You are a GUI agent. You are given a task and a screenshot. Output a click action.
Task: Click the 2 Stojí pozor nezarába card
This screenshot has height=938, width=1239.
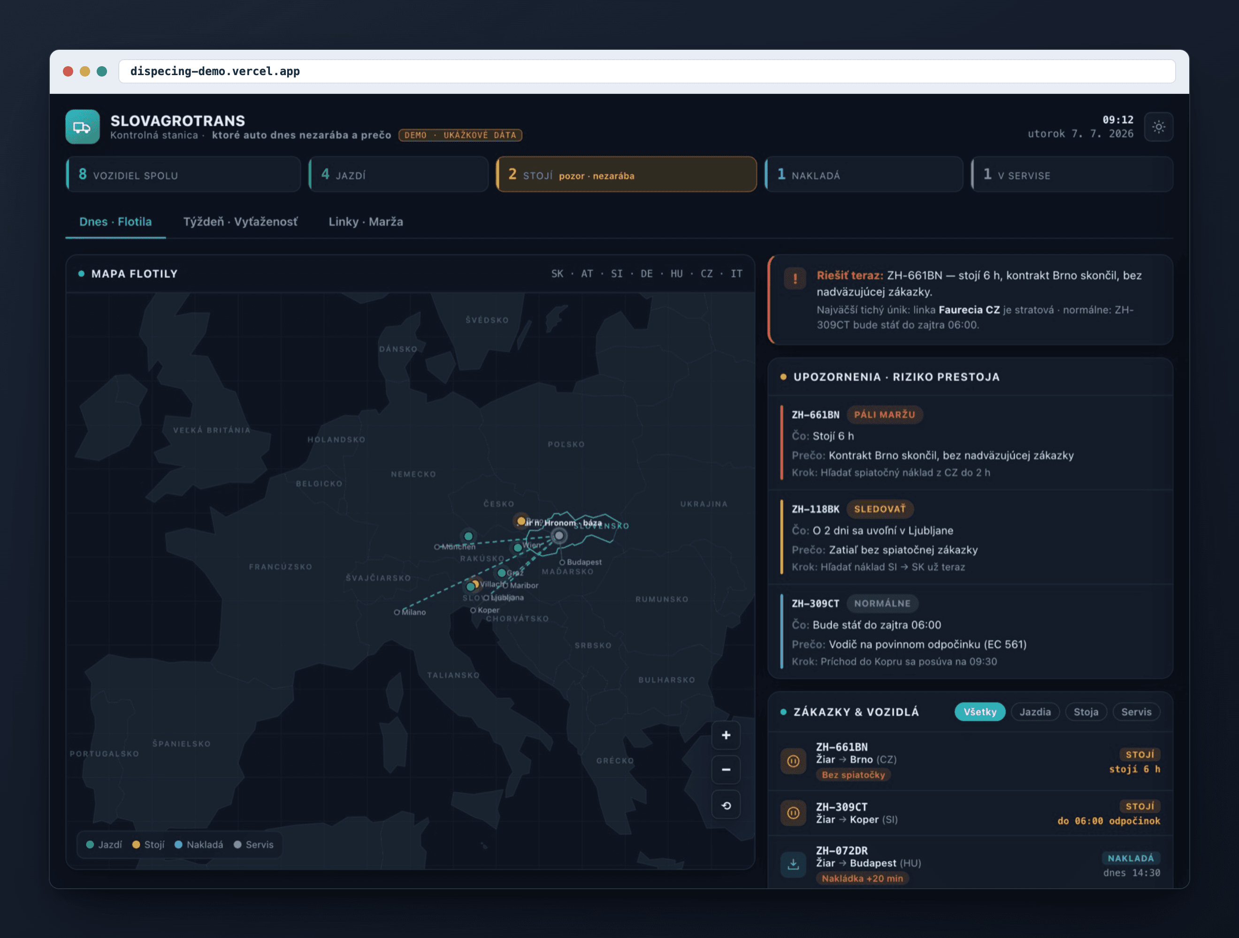coord(626,175)
